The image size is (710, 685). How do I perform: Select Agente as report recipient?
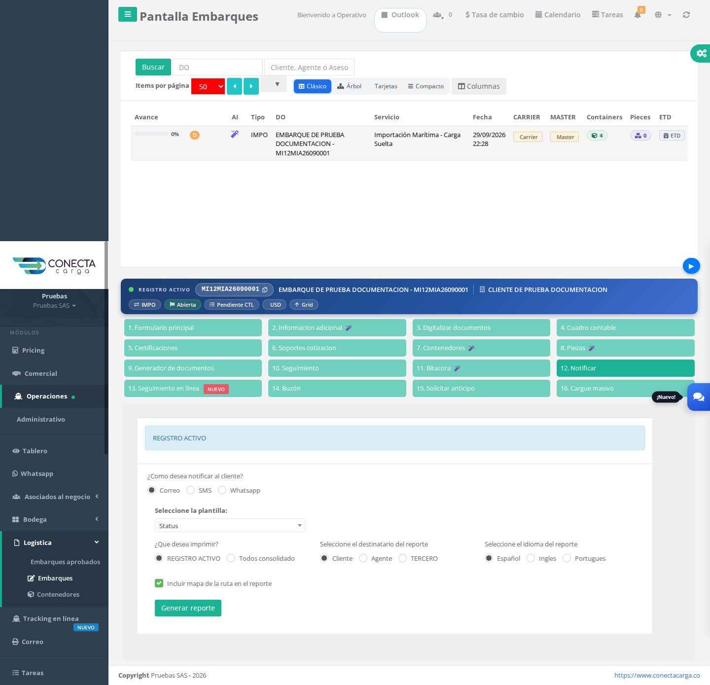coord(363,558)
